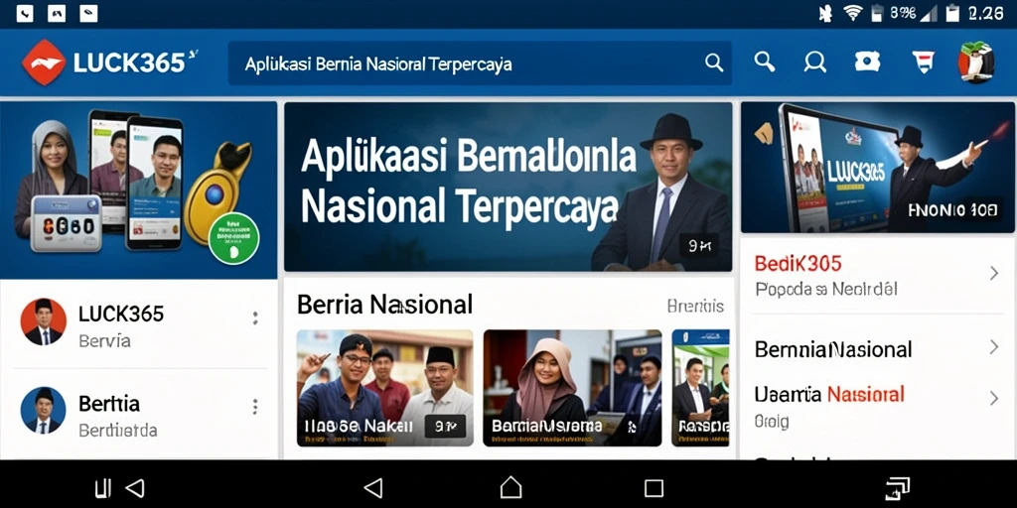Image resolution: width=1017 pixels, height=508 pixels.
Task: Open the 'Bernnia Nasional' list item
Action: [878, 349]
